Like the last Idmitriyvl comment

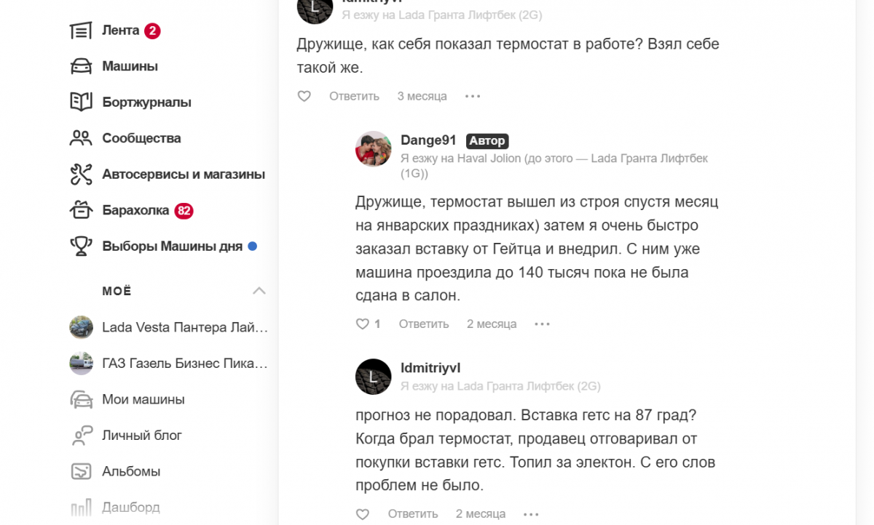point(363,514)
